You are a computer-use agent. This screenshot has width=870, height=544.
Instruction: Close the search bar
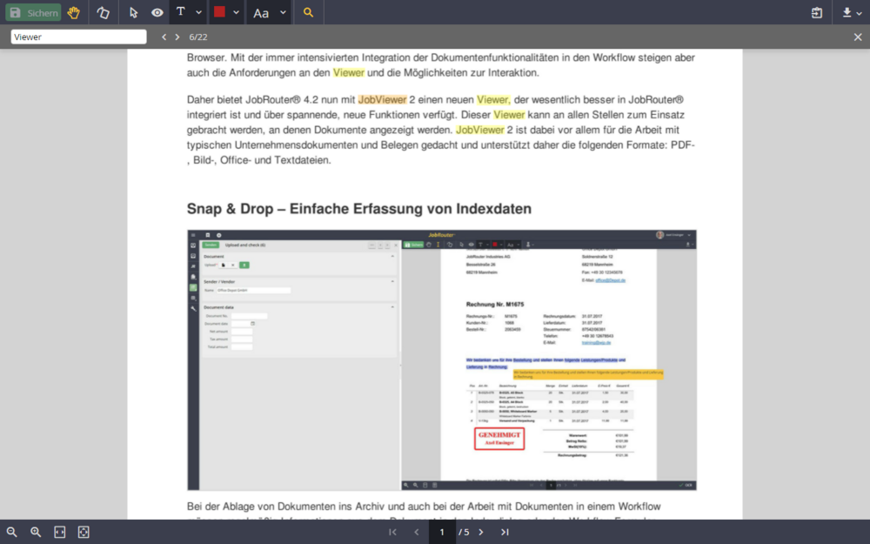(x=858, y=37)
